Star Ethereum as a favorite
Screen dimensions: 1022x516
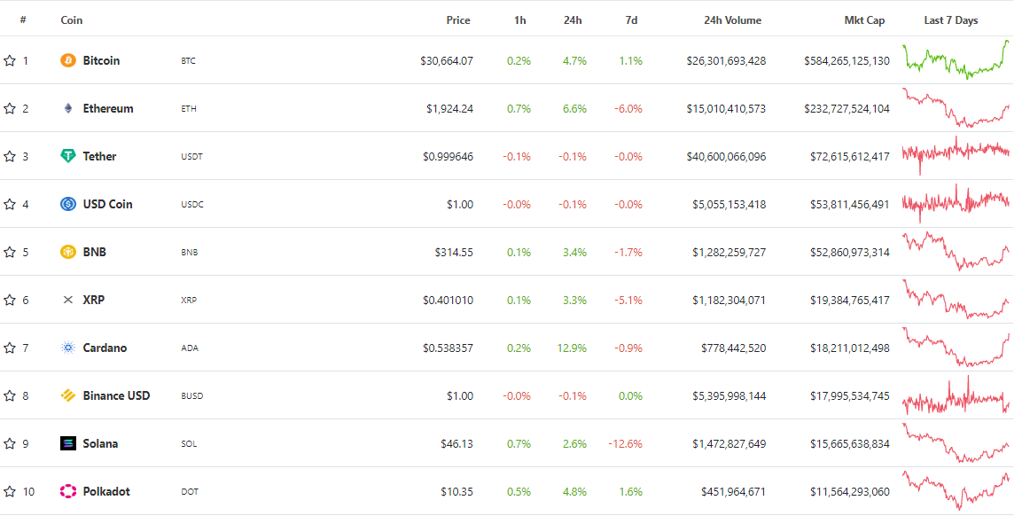point(10,108)
